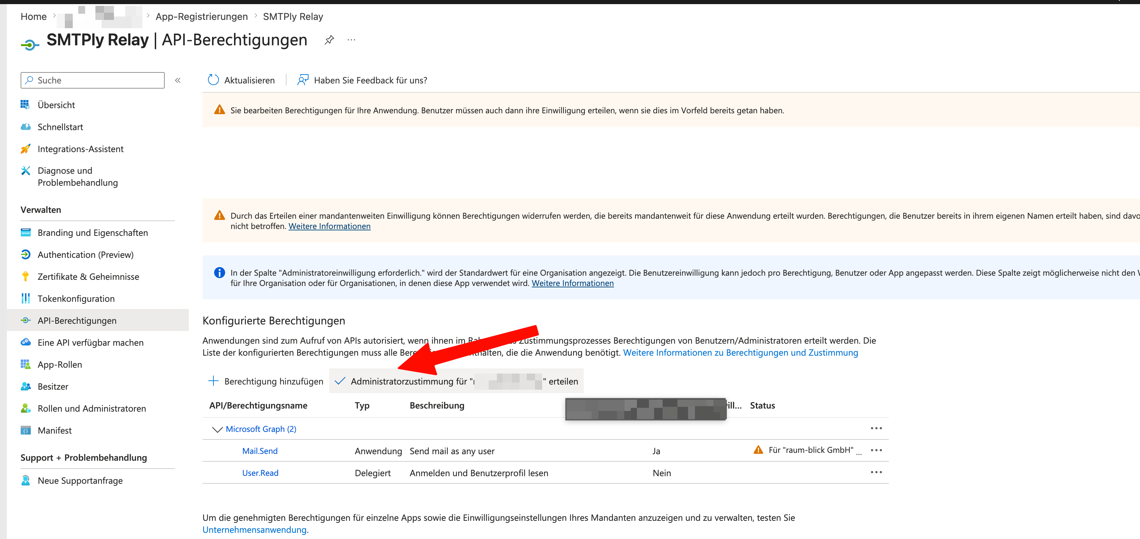Pin the SMTPly Relay page

(x=329, y=40)
